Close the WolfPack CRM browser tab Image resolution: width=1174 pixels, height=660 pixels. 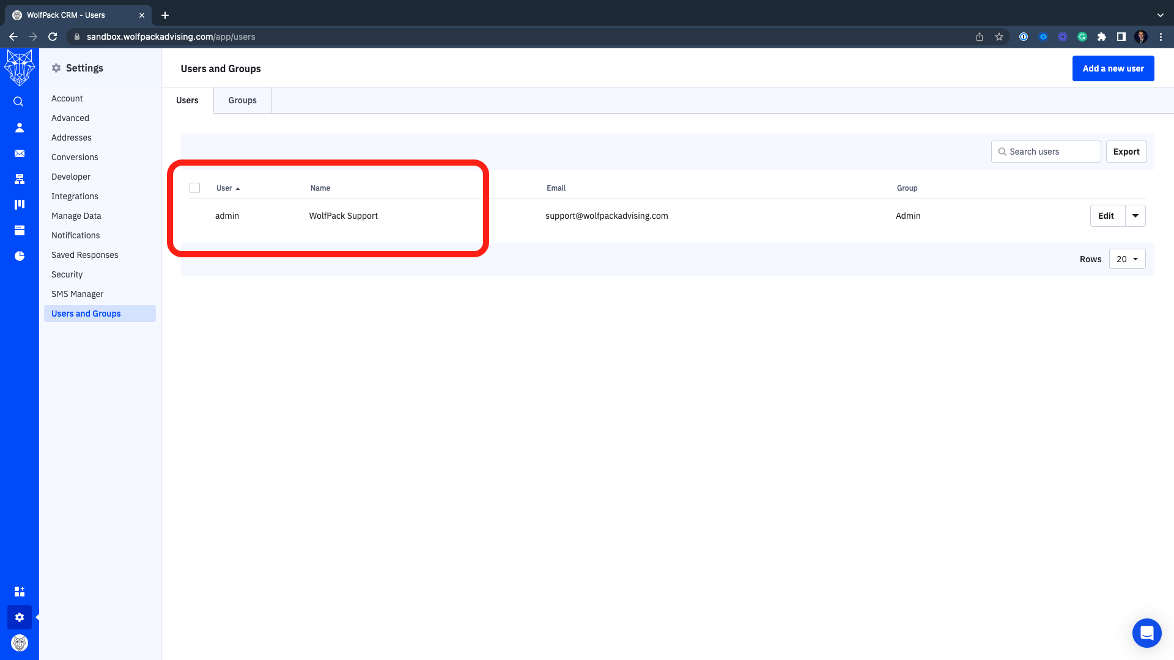pos(142,15)
